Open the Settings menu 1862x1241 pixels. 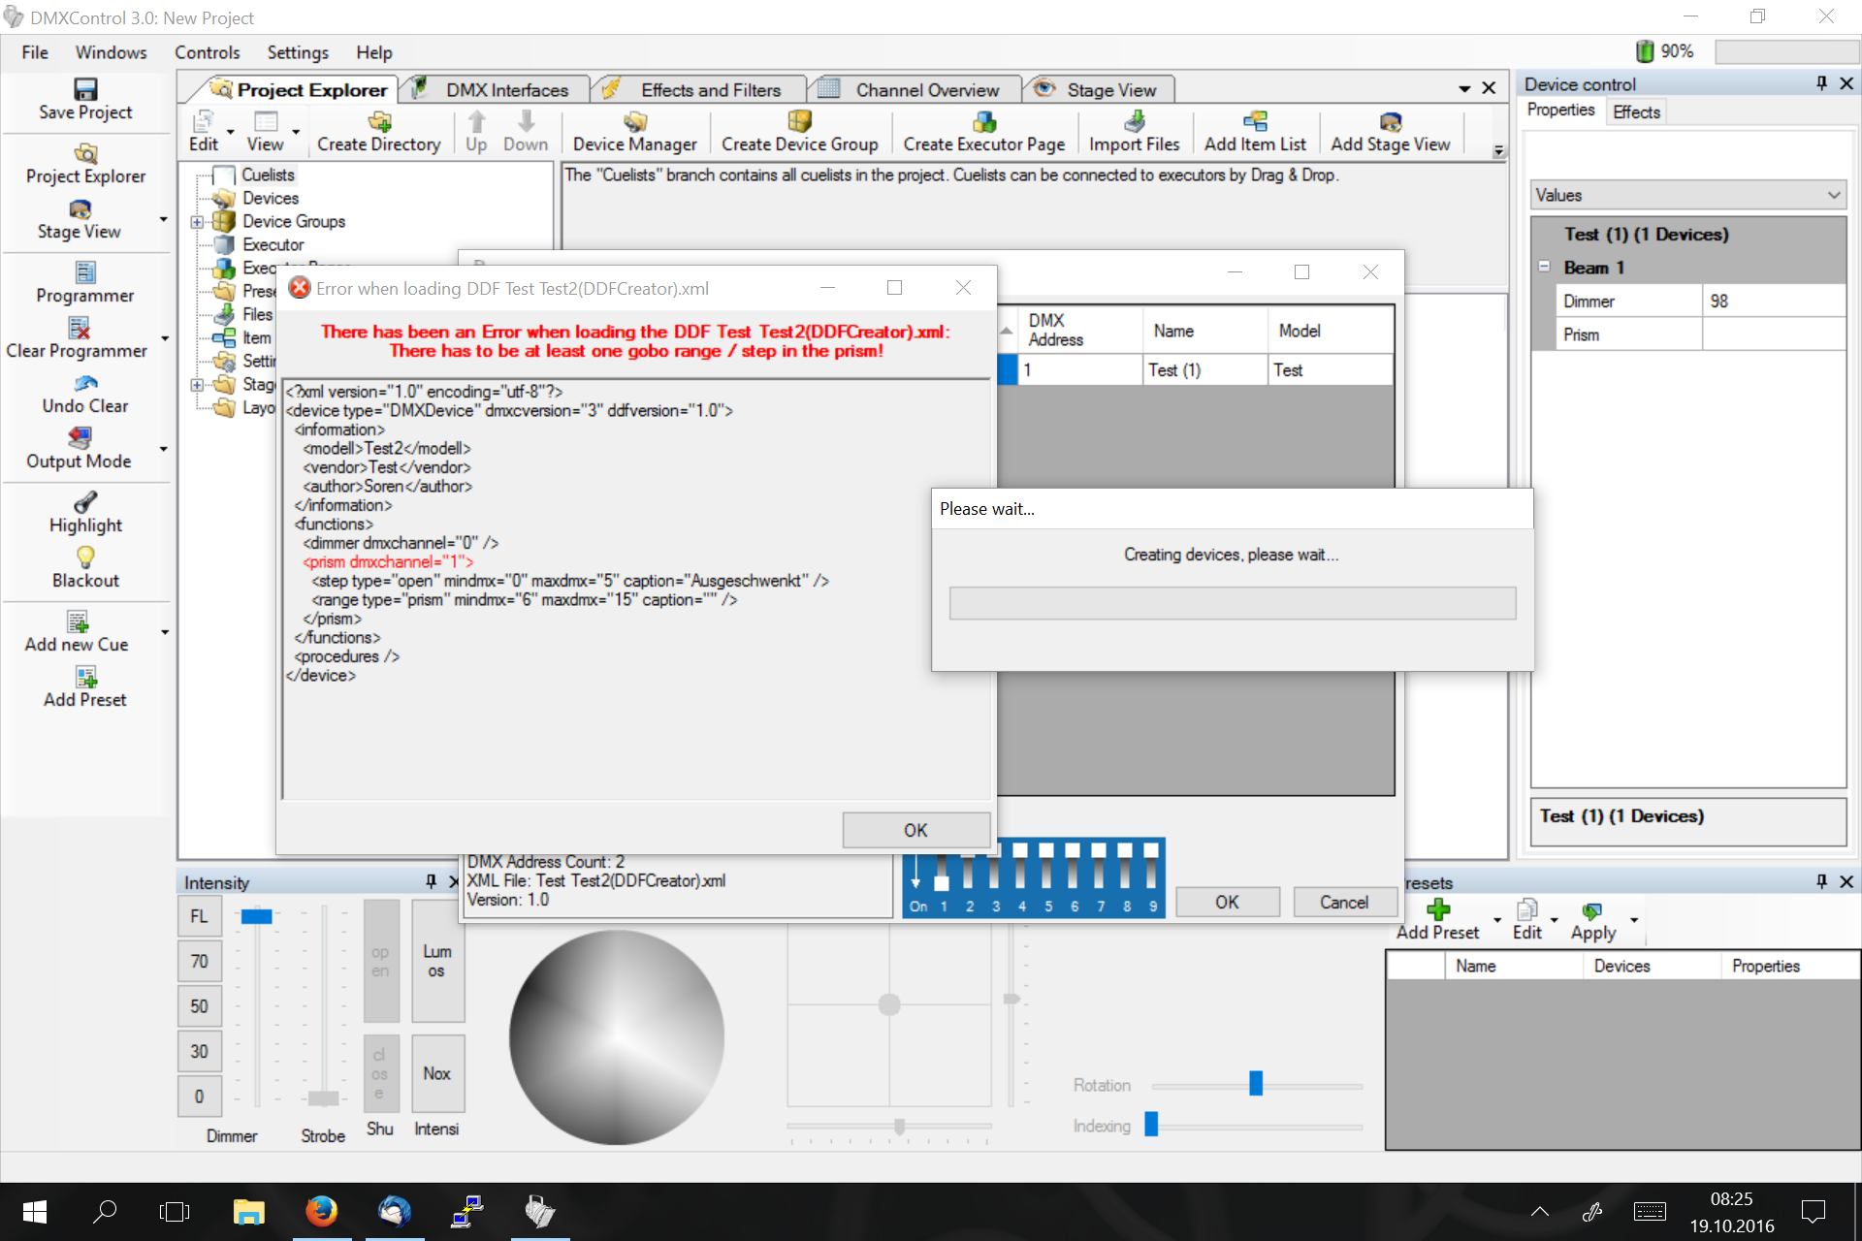[297, 52]
